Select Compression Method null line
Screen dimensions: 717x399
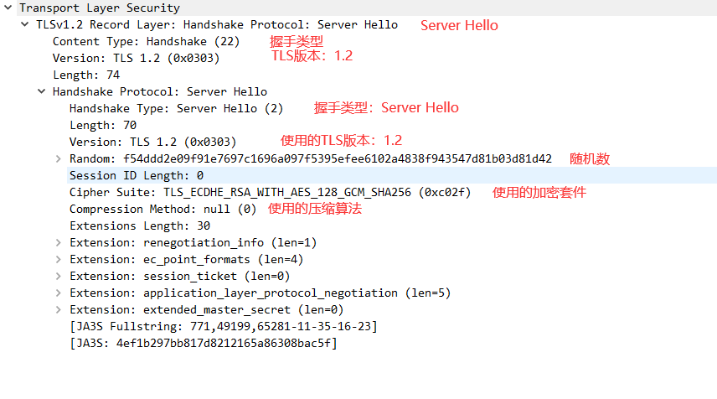tap(162, 209)
